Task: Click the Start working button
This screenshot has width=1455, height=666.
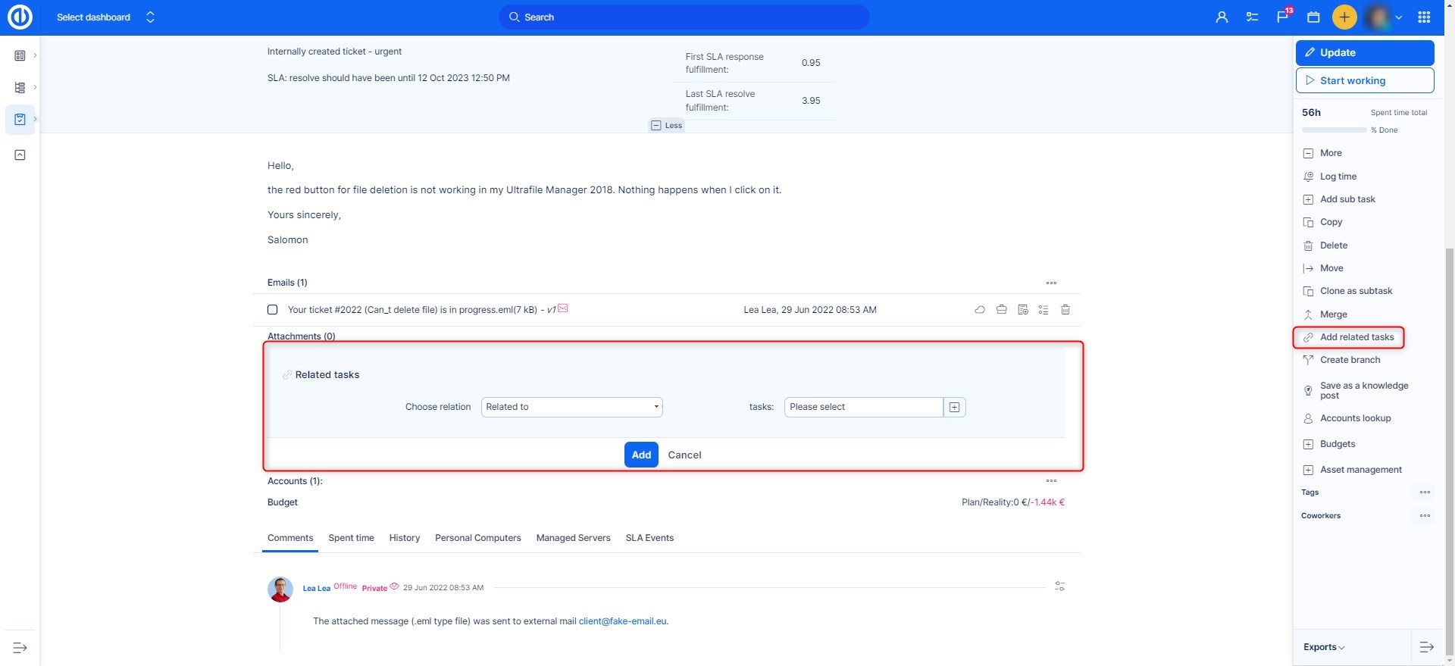Action: coord(1364,80)
